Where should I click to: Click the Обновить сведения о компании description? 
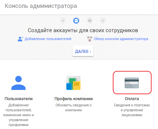point(74,108)
